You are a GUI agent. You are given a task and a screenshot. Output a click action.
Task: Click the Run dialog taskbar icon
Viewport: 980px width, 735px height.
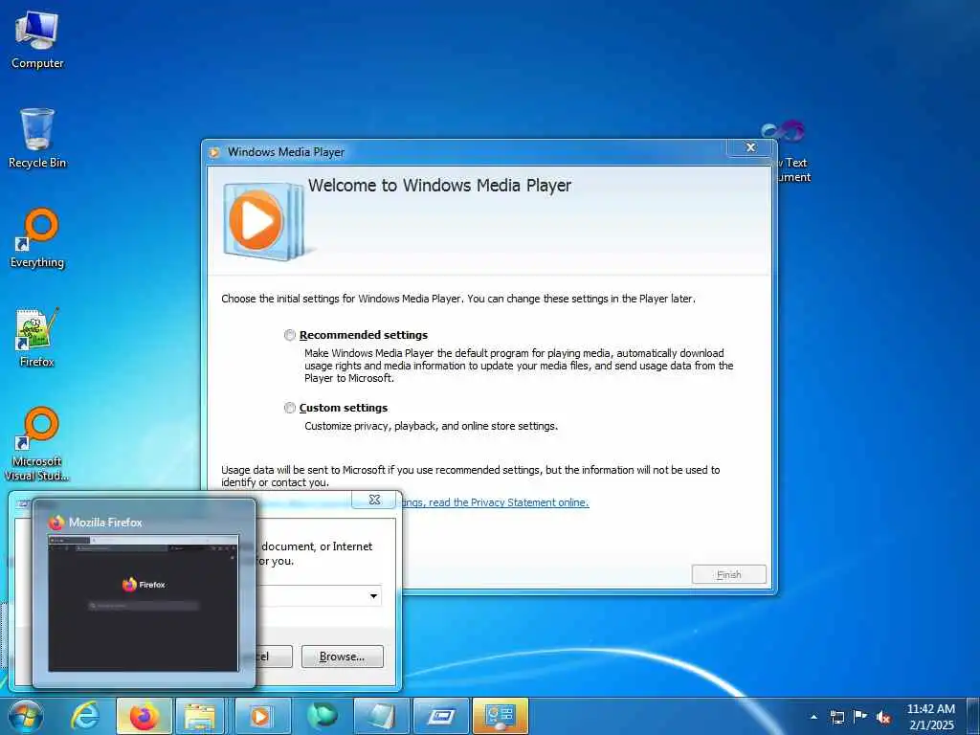click(x=440, y=716)
